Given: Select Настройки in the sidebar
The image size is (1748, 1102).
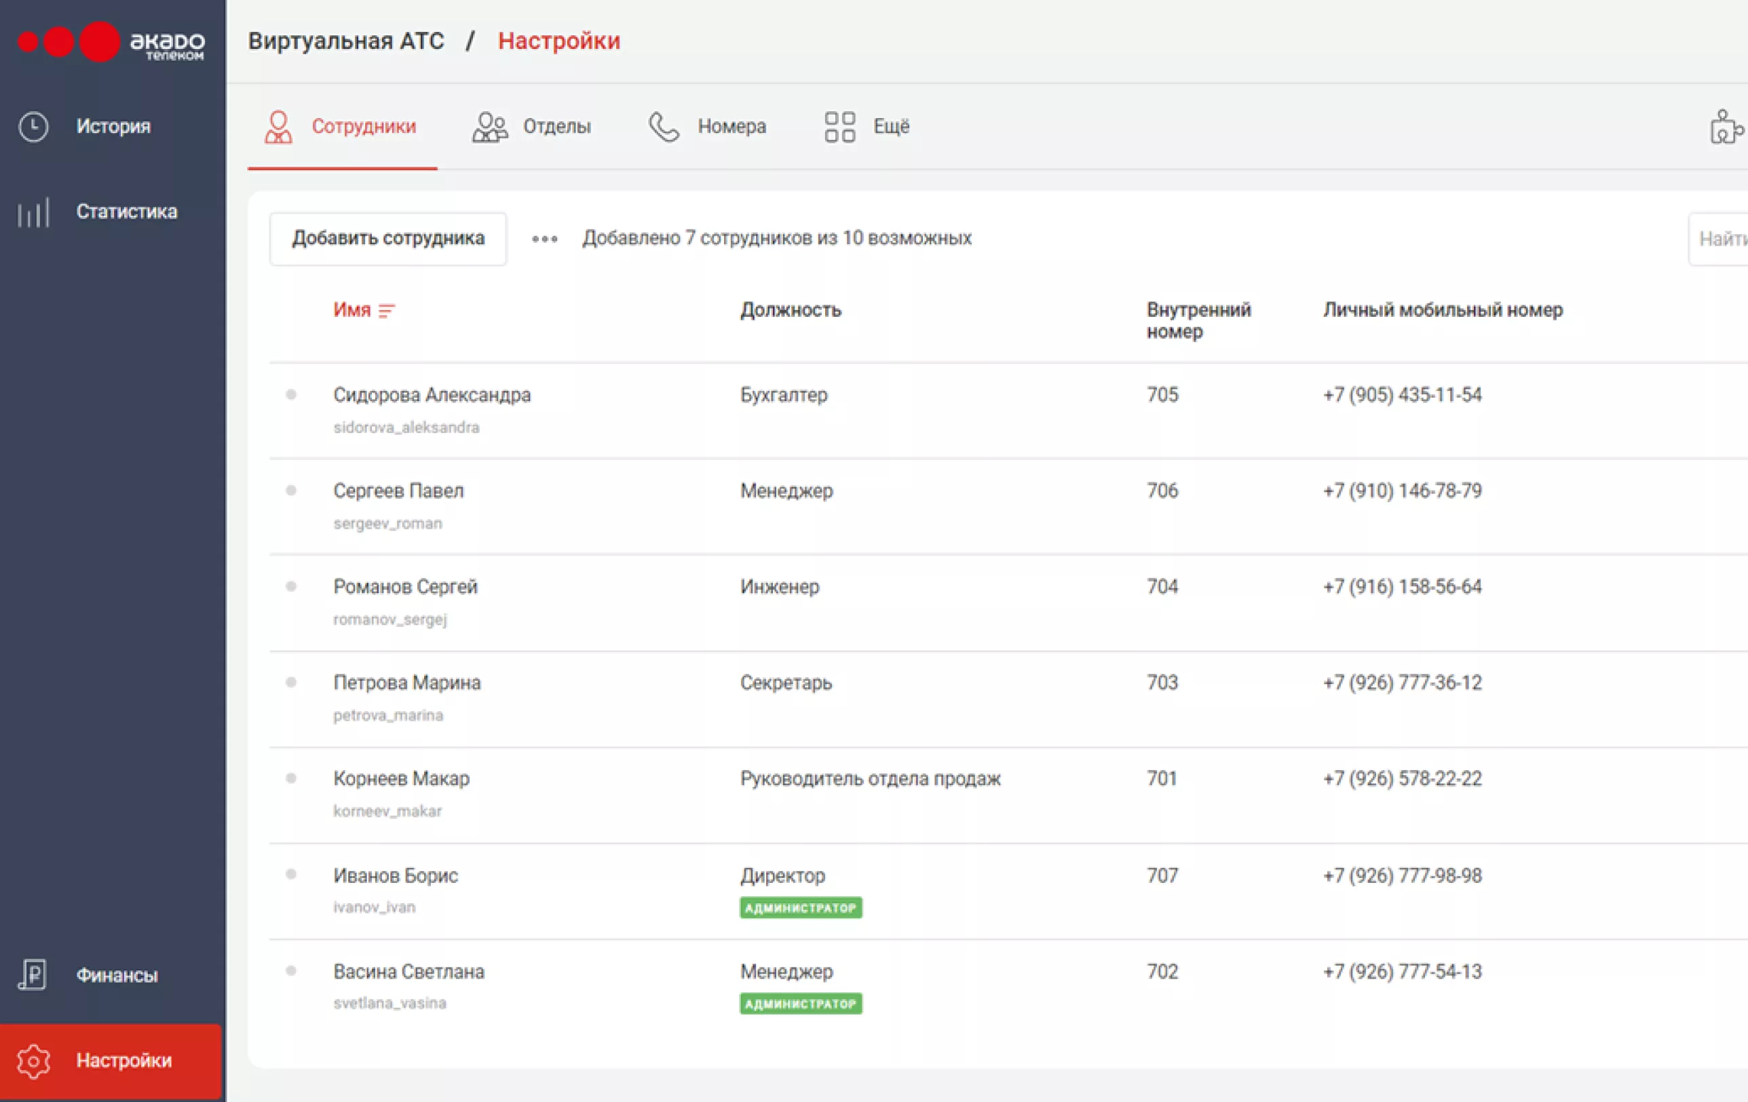Looking at the screenshot, I should tap(111, 1061).
